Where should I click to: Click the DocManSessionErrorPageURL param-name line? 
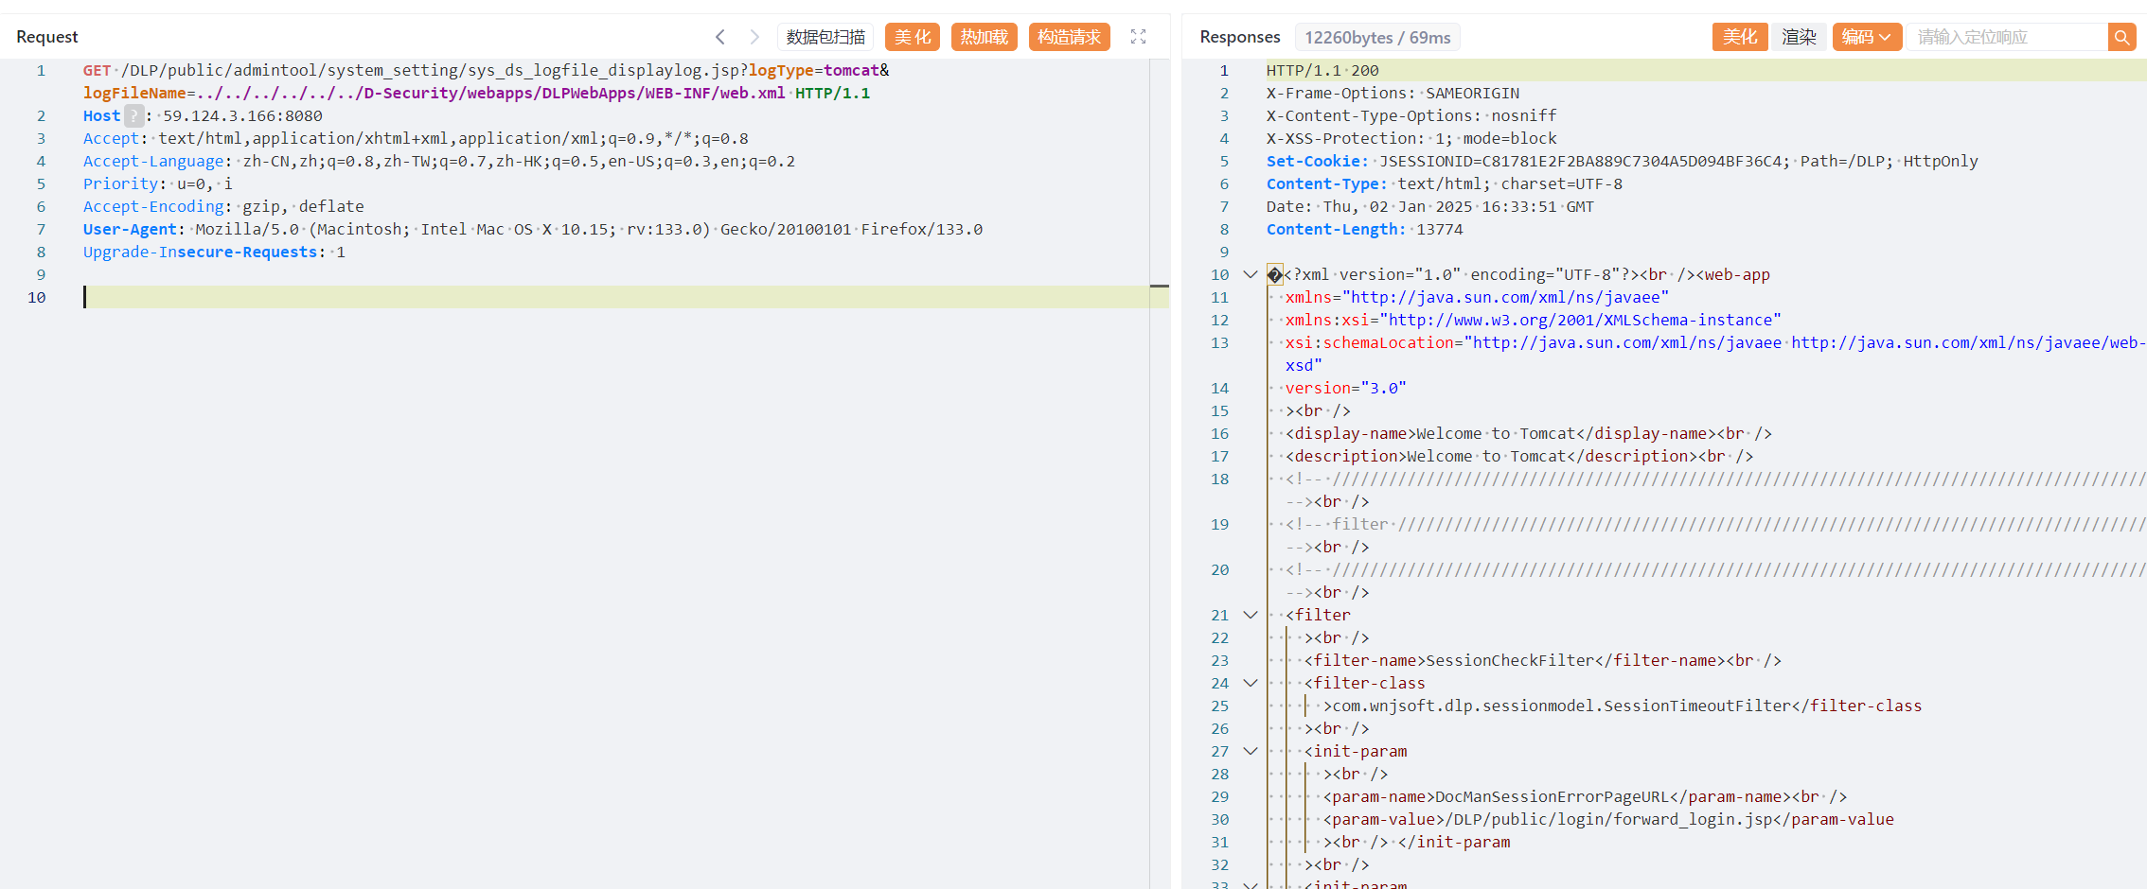click(1585, 796)
